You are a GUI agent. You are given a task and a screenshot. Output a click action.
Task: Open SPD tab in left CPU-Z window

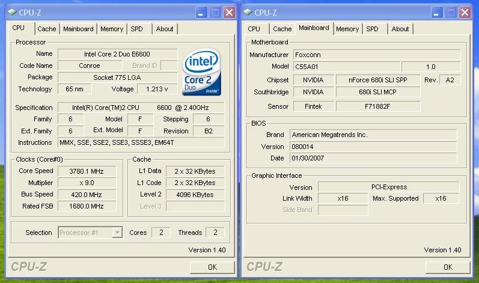[x=136, y=29]
